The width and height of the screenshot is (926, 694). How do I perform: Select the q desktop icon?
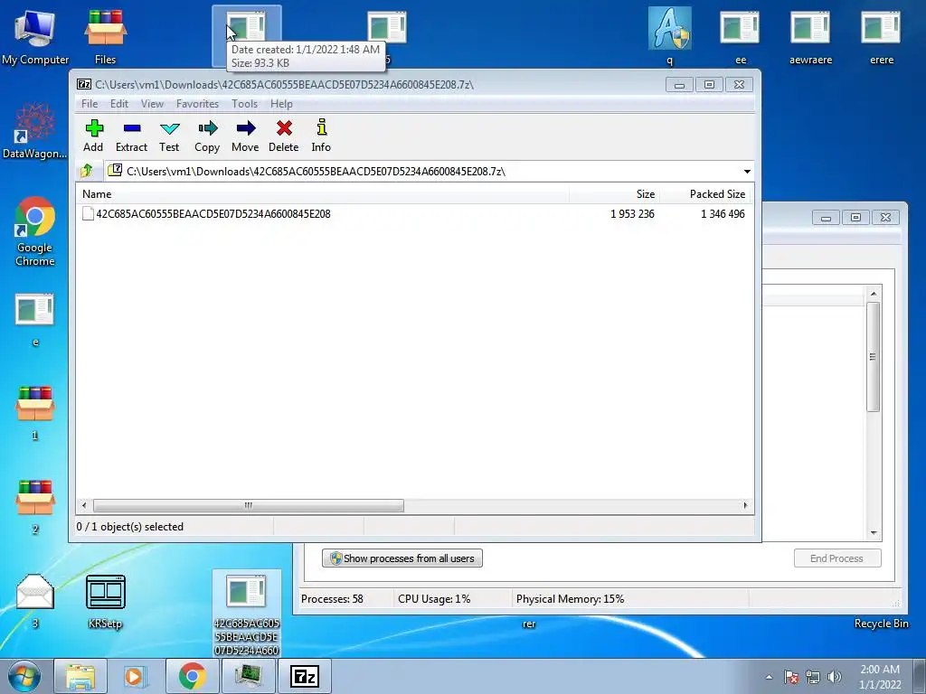tap(670, 36)
